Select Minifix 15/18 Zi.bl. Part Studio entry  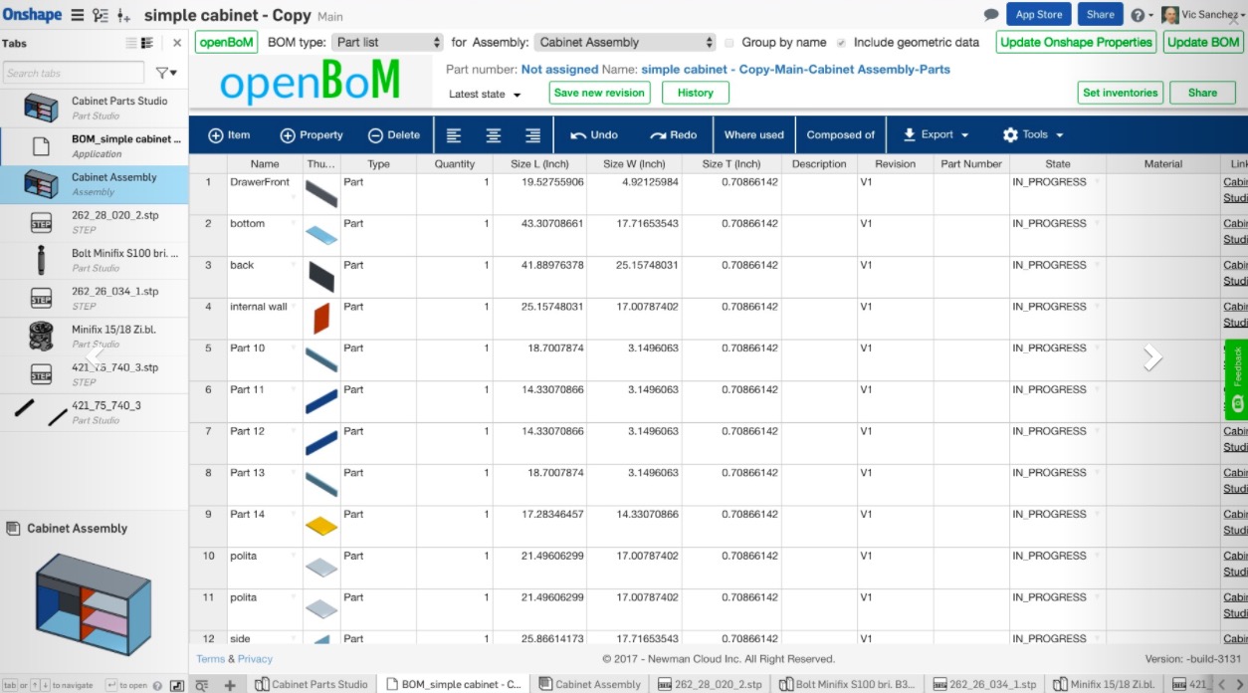(94, 337)
